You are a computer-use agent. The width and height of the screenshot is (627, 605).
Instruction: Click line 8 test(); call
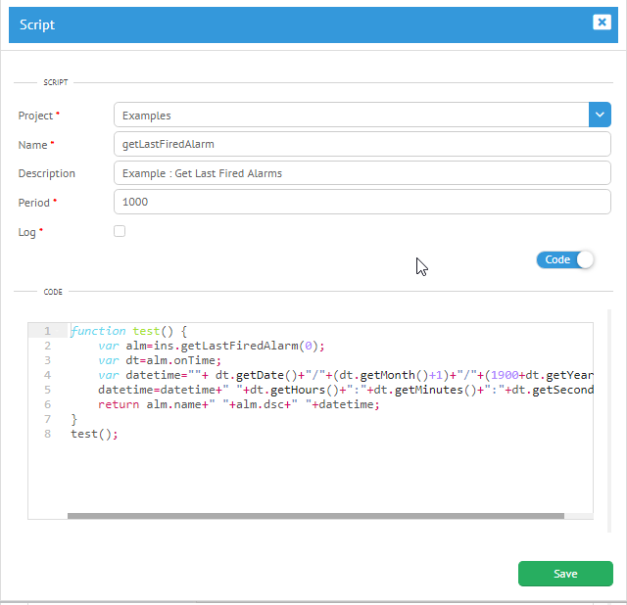(x=94, y=434)
